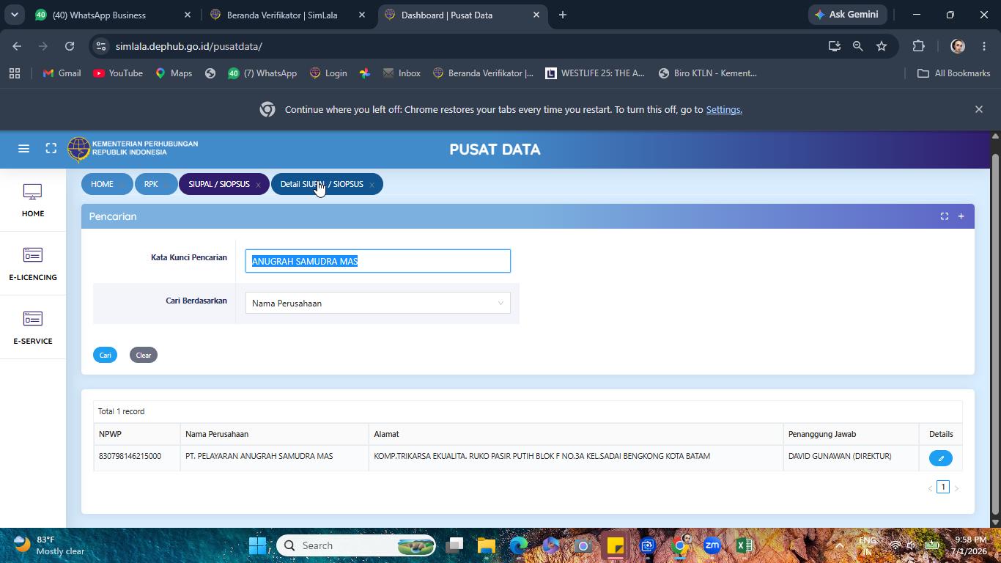Open YouTube bookmark

click(118, 73)
